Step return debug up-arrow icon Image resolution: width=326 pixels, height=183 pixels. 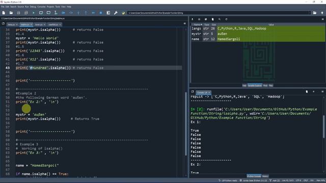click(86, 13)
